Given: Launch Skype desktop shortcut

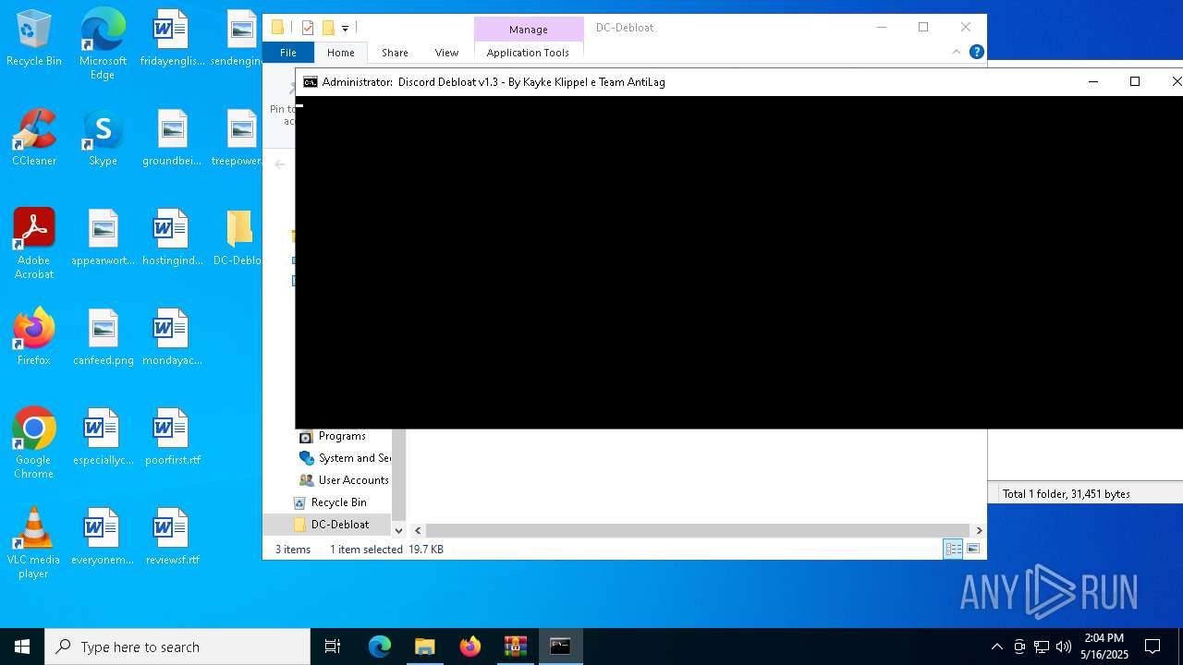Looking at the screenshot, I should pyautogui.click(x=103, y=138).
